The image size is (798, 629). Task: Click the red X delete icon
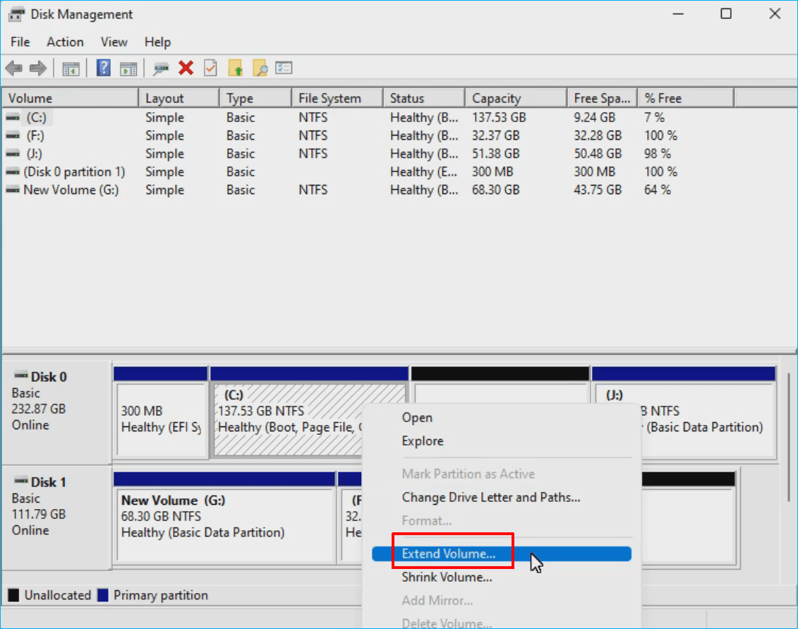point(186,68)
